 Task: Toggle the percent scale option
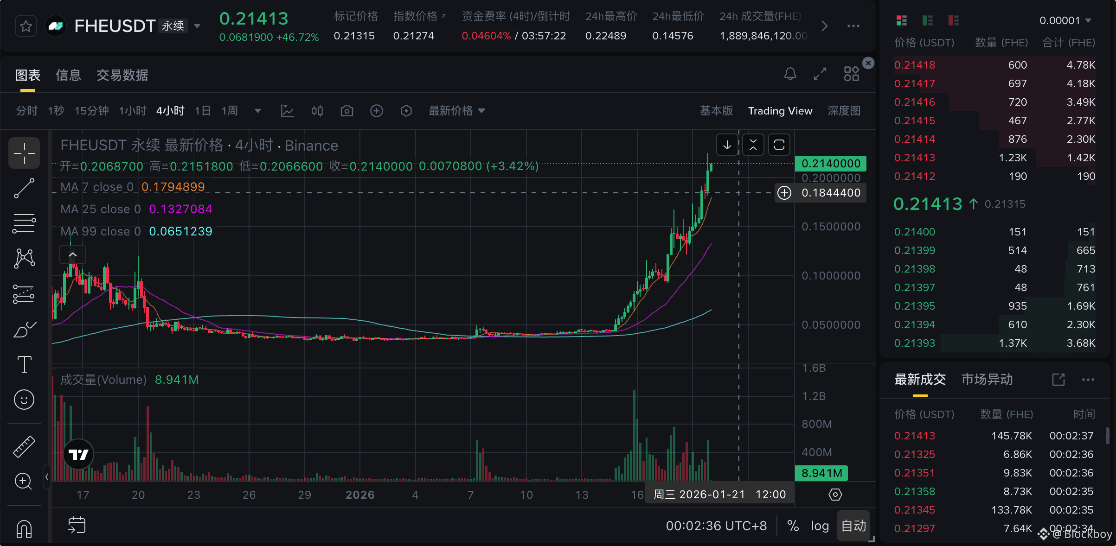pyautogui.click(x=793, y=526)
